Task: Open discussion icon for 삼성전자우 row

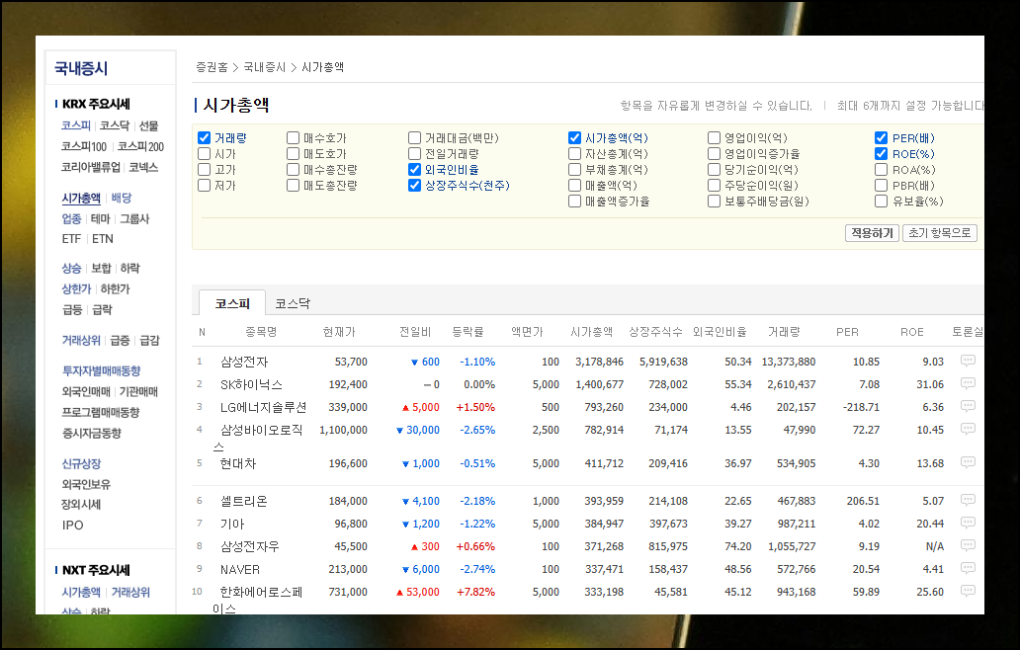Action: 968,546
